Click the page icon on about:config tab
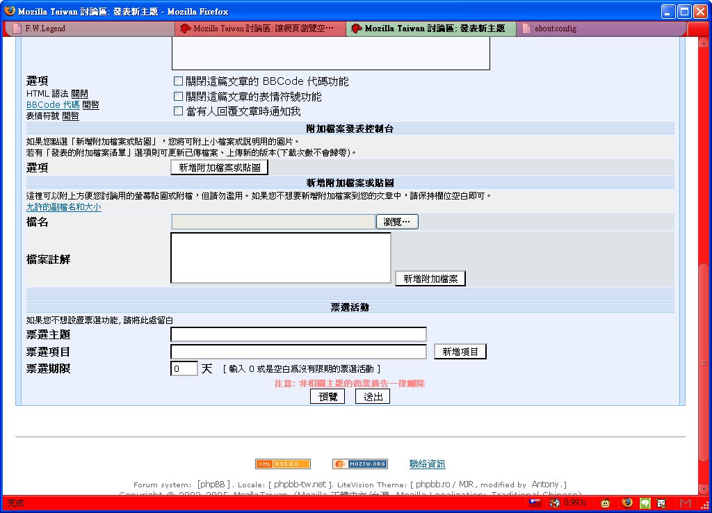This screenshot has width=712, height=513. click(x=527, y=28)
